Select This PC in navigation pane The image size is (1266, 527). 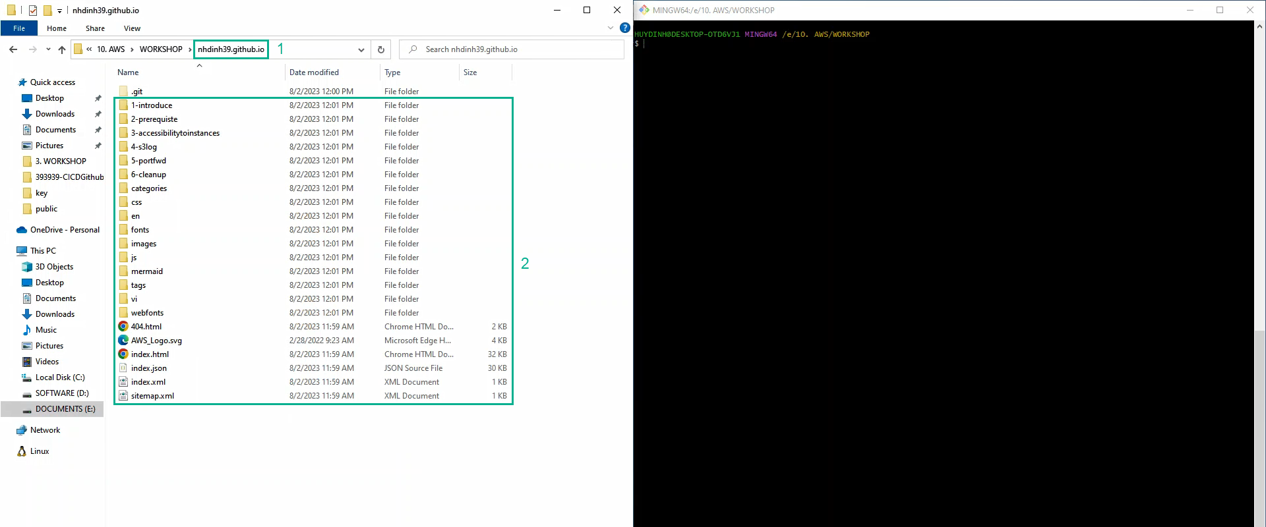pyautogui.click(x=43, y=251)
